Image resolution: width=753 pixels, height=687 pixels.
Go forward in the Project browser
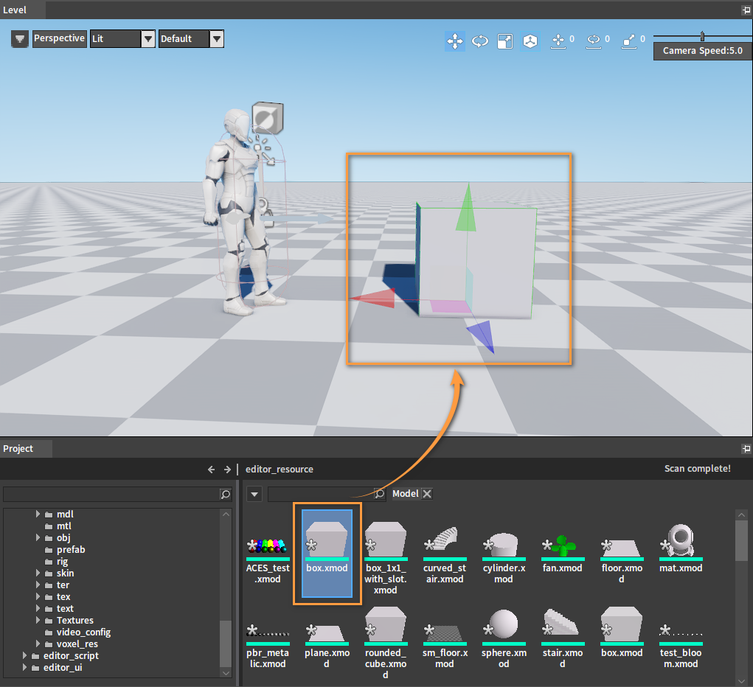pos(227,469)
